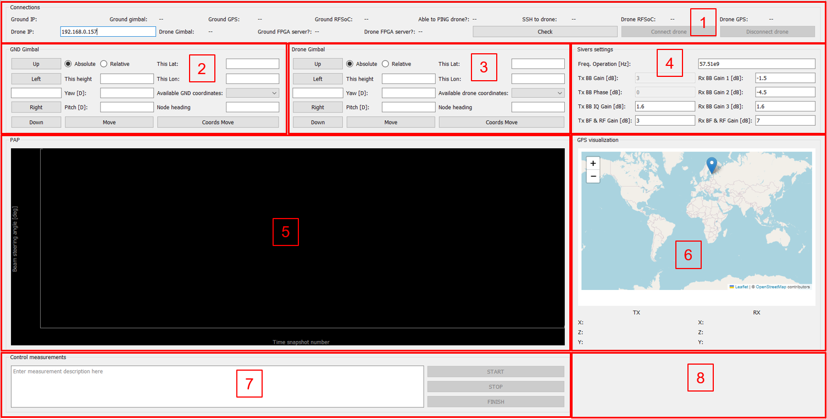
Task: Edit the Freq. Operation field
Action: tap(757, 64)
